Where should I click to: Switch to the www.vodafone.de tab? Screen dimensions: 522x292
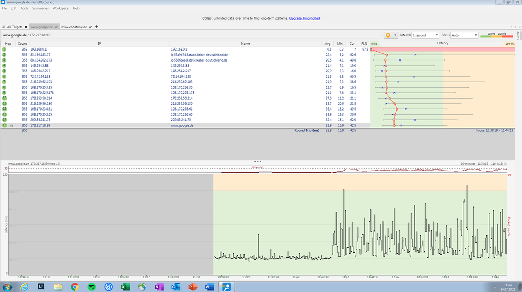click(74, 27)
